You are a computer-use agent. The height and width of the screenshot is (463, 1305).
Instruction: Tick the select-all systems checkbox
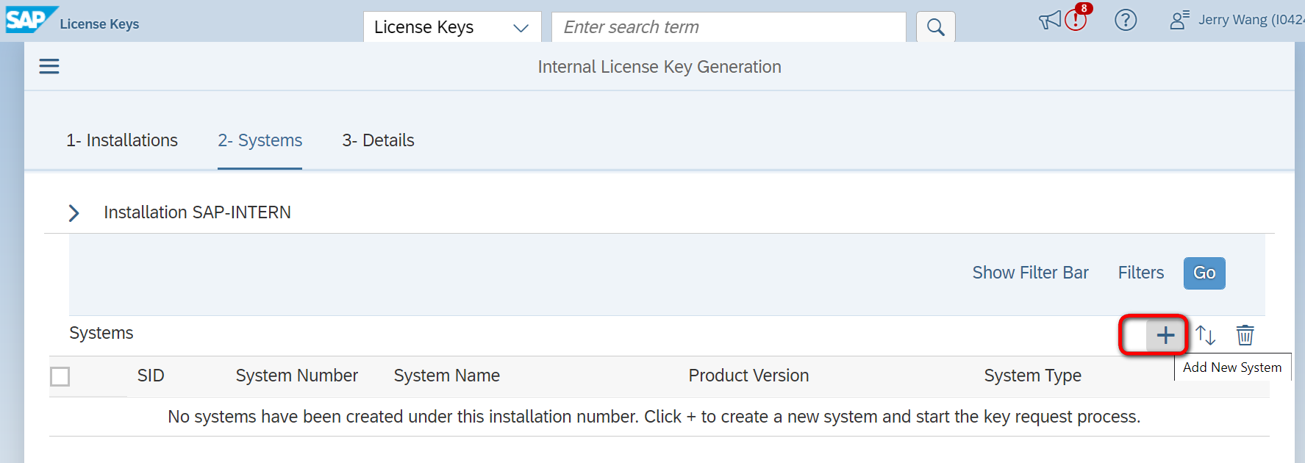60,376
